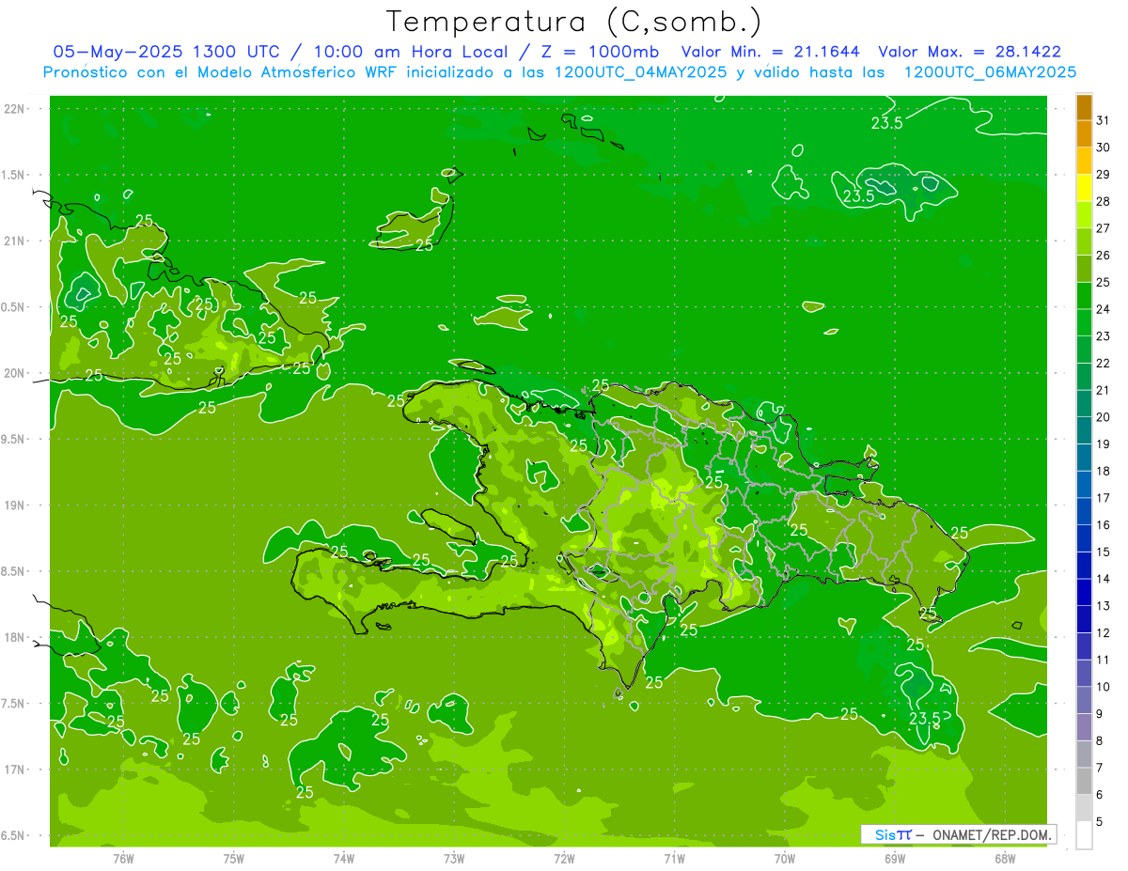Click the color scale segment between 25 and 26
The width and height of the screenshot is (1128, 871).
pos(1084,269)
